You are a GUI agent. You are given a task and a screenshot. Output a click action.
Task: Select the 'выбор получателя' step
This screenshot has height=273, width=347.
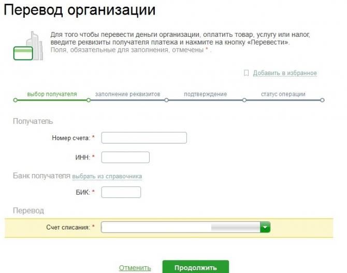coord(52,94)
